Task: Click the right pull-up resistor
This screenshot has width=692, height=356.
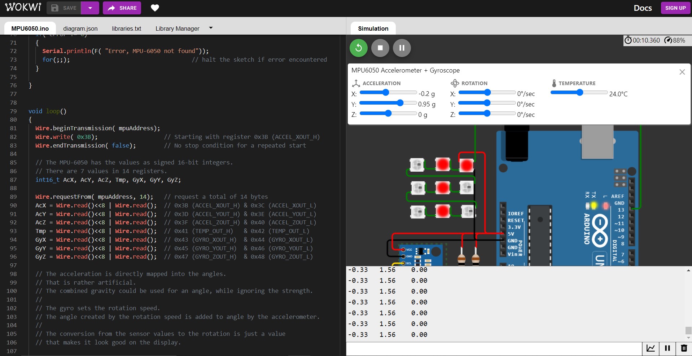Action: click(x=476, y=258)
